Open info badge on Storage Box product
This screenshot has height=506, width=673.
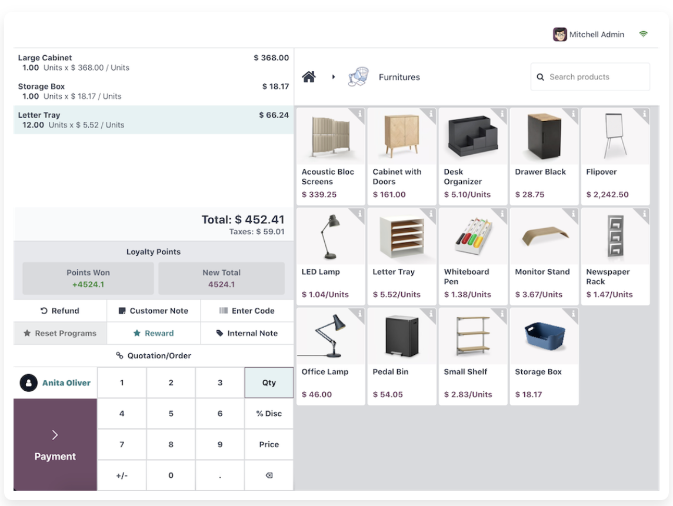click(574, 314)
